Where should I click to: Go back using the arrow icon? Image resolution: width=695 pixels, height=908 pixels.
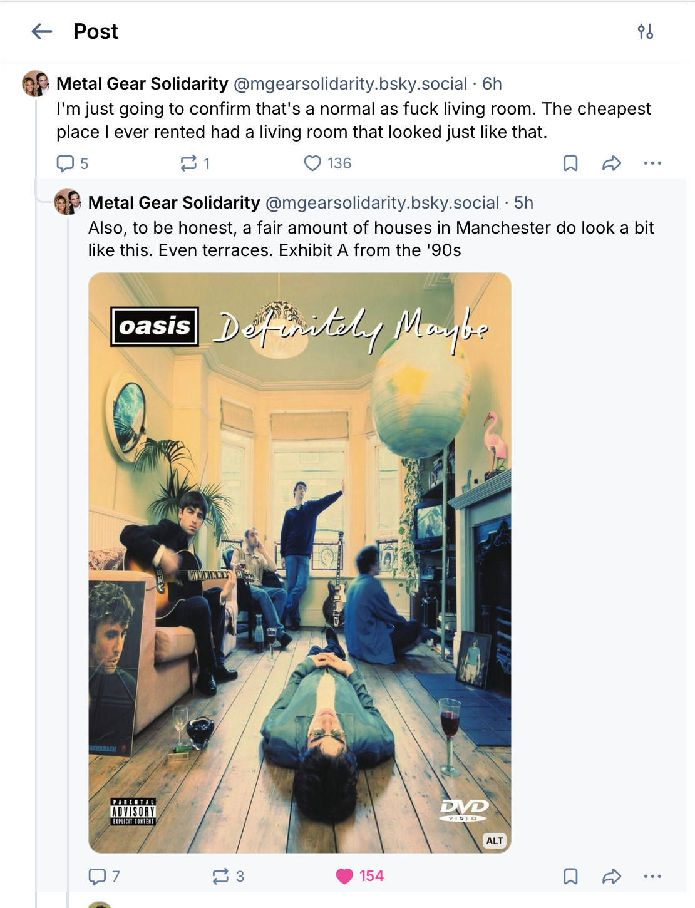(x=42, y=31)
